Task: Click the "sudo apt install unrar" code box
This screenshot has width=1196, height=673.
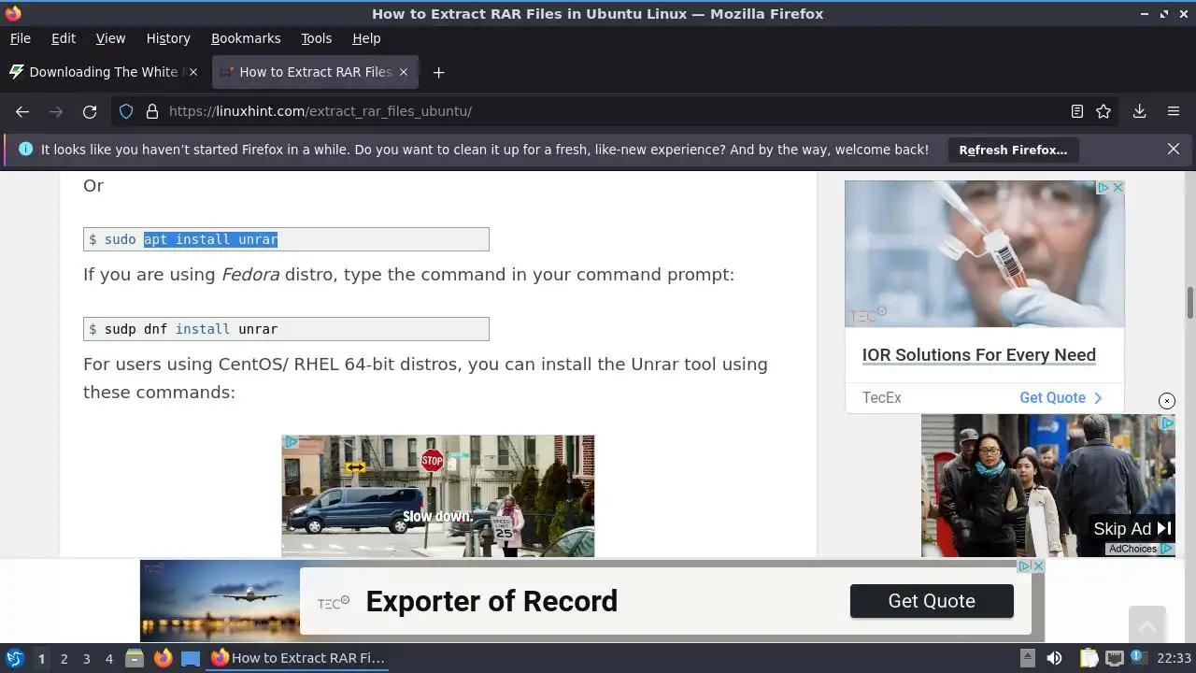Action: [286, 239]
